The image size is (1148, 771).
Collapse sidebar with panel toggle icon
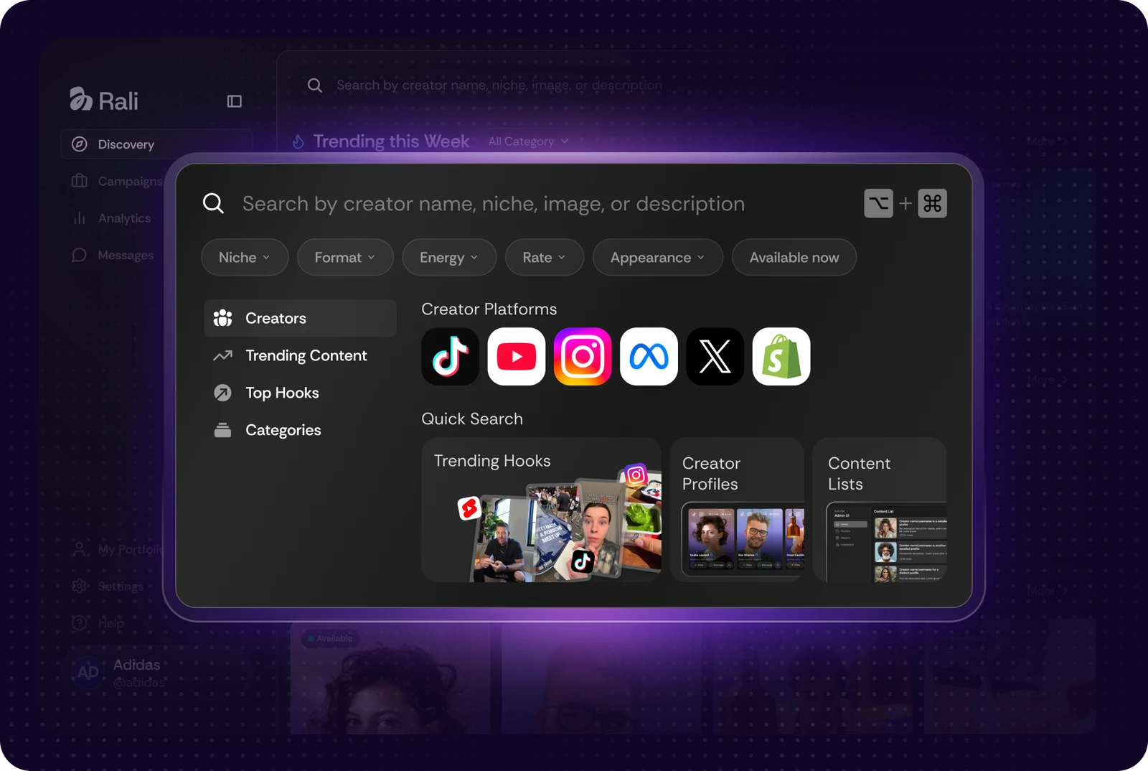(x=235, y=101)
